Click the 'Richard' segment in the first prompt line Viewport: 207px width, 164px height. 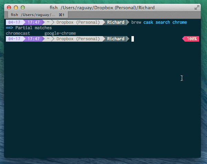click(x=116, y=22)
